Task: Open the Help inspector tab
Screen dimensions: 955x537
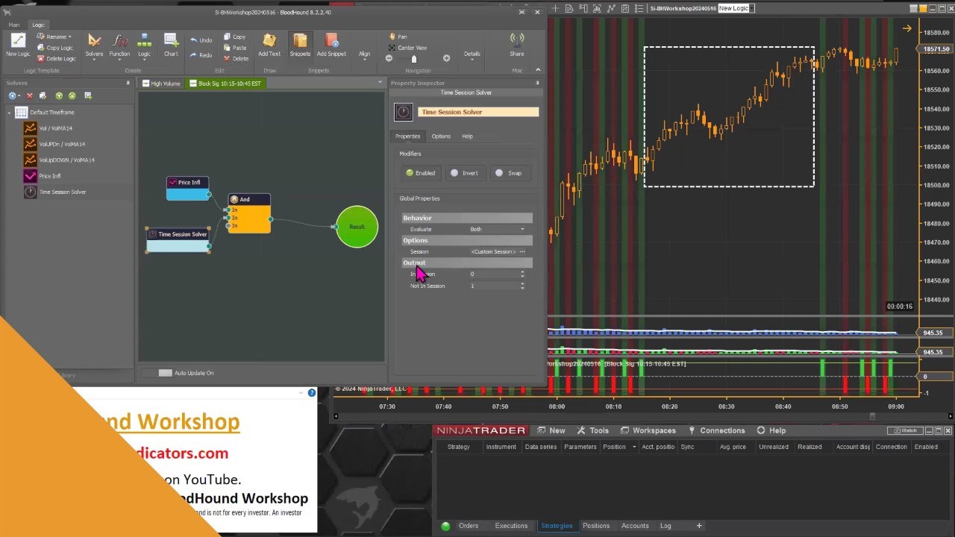Action: 467,136
